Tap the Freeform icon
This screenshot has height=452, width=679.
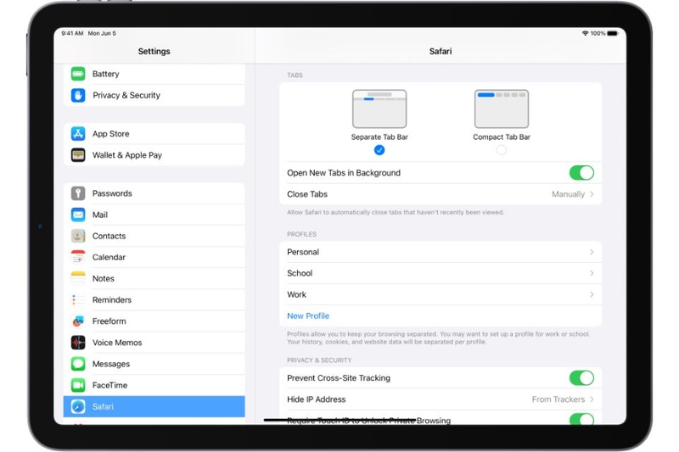(x=78, y=321)
